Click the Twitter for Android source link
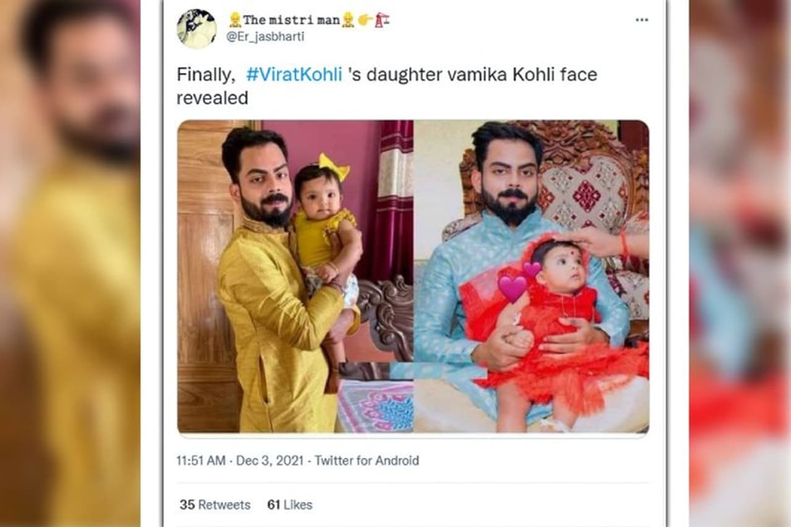This screenshot has width=791, height=527. 367,461
